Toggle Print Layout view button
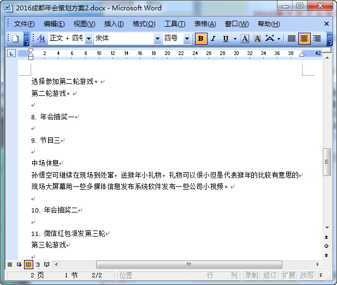 28,264
